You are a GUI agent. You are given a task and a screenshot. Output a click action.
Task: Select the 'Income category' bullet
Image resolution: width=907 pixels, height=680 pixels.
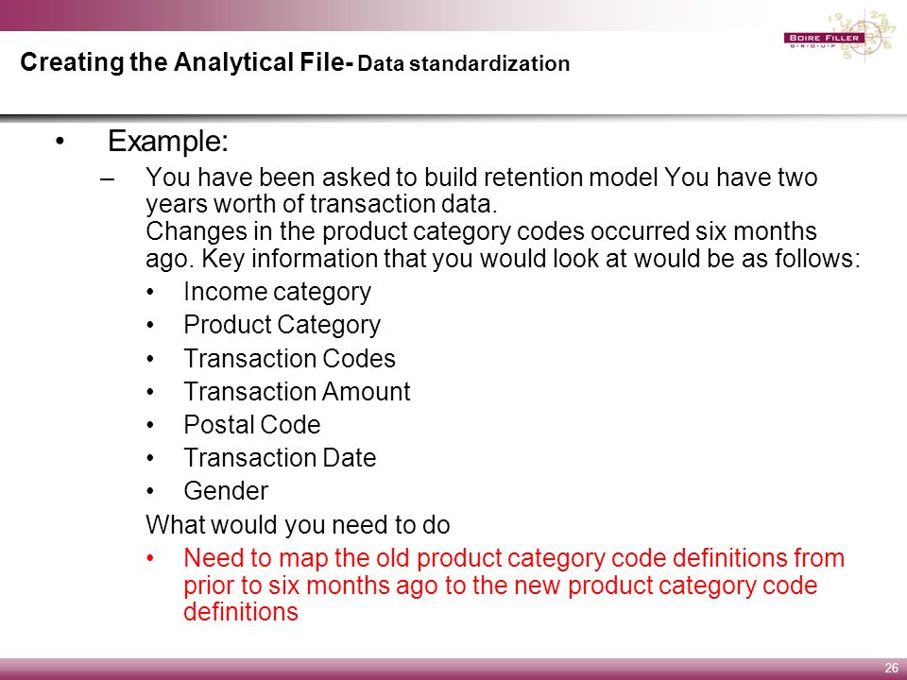tap(277, 292)
